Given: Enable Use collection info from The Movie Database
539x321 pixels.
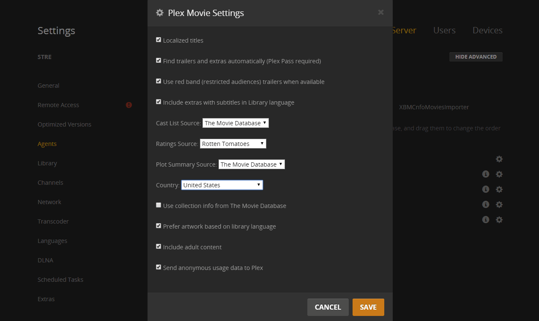Looking at the screenshot, I should pos(159,205).
